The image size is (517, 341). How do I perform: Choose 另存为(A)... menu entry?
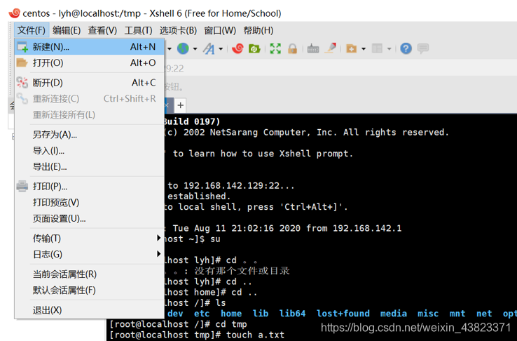(90, 135)
